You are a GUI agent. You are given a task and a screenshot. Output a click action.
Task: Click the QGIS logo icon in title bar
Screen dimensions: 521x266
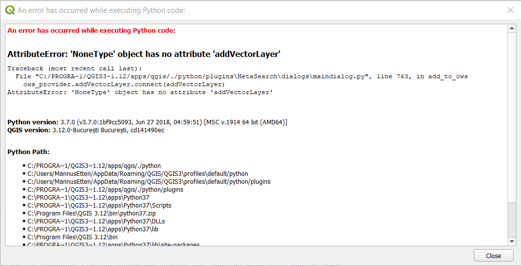coord(9,10)
